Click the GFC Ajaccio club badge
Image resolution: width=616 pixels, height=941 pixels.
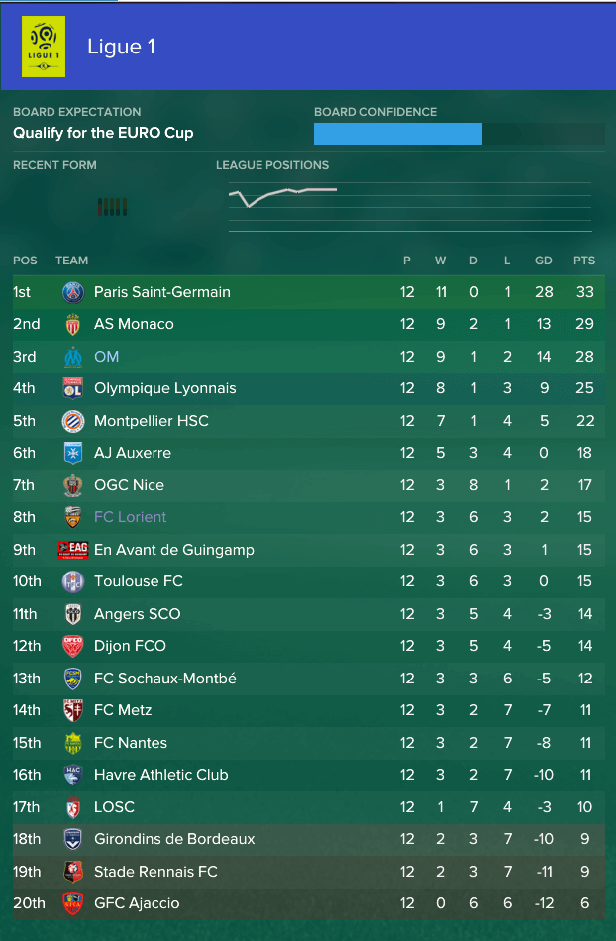coord(73,903)
